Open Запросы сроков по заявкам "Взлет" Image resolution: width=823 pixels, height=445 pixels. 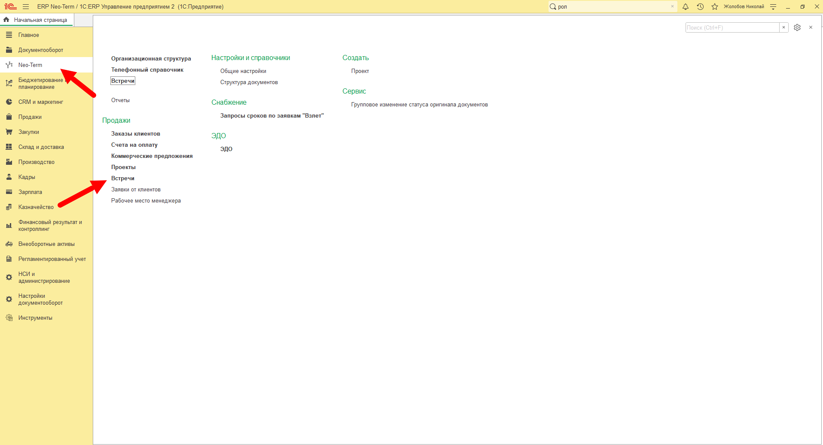pyautogui.click(x=272, y=116)
